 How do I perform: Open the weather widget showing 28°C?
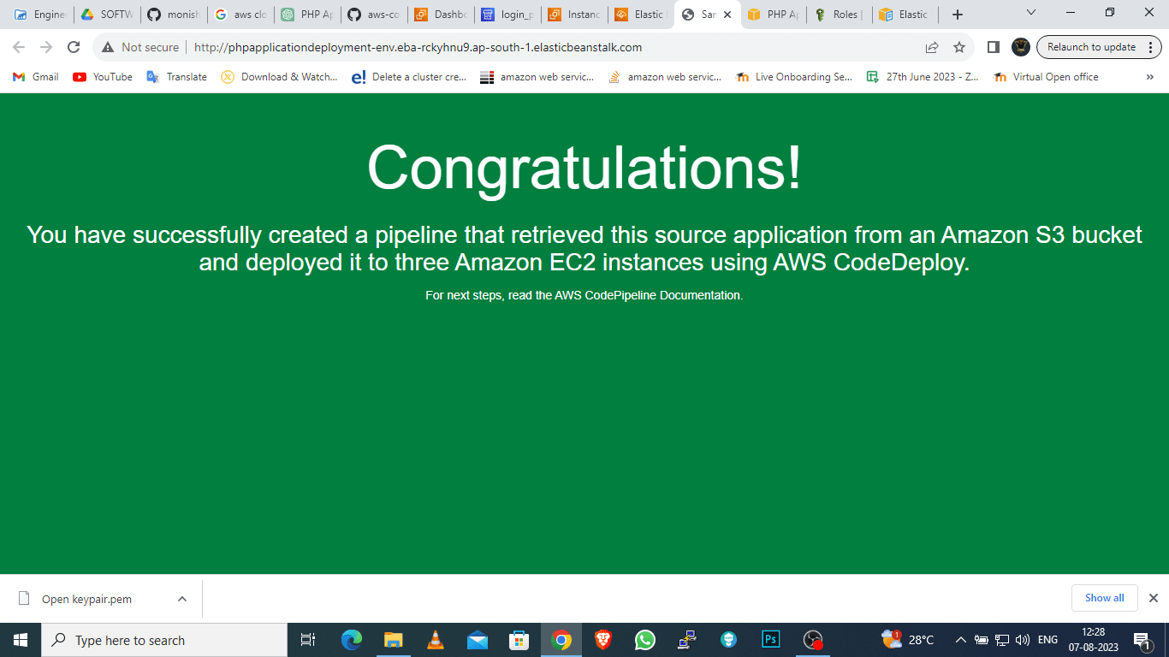[908, 640]
